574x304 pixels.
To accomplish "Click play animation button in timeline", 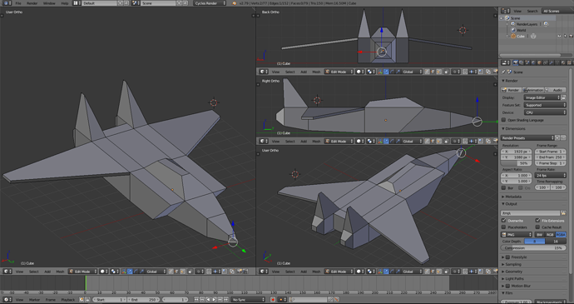I will pos(215,300).
